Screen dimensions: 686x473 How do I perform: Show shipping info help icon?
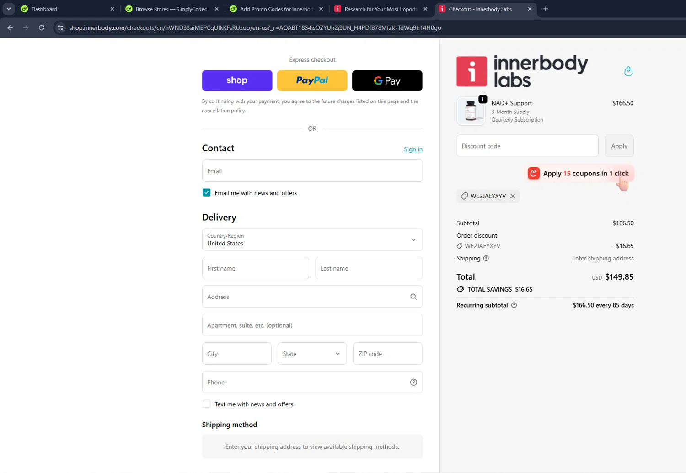pos(486,258)
